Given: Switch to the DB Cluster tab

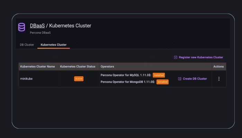Looking at the screenshot, I should pos(27,45).
